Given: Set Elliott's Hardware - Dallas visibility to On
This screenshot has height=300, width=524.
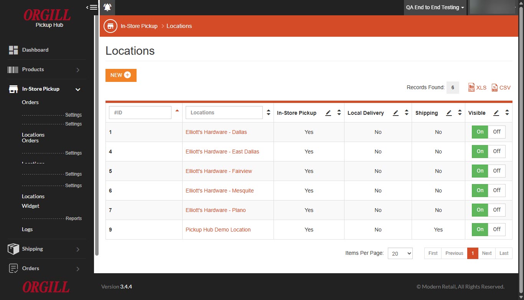Looking at the screenshot, I should pos(480,132).
